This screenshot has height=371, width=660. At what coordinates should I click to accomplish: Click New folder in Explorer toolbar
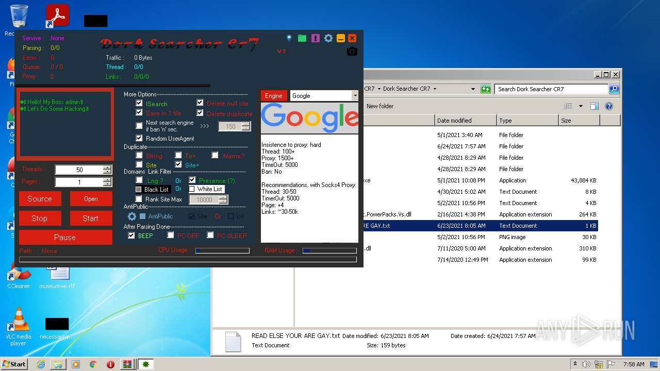pos(380,106)
